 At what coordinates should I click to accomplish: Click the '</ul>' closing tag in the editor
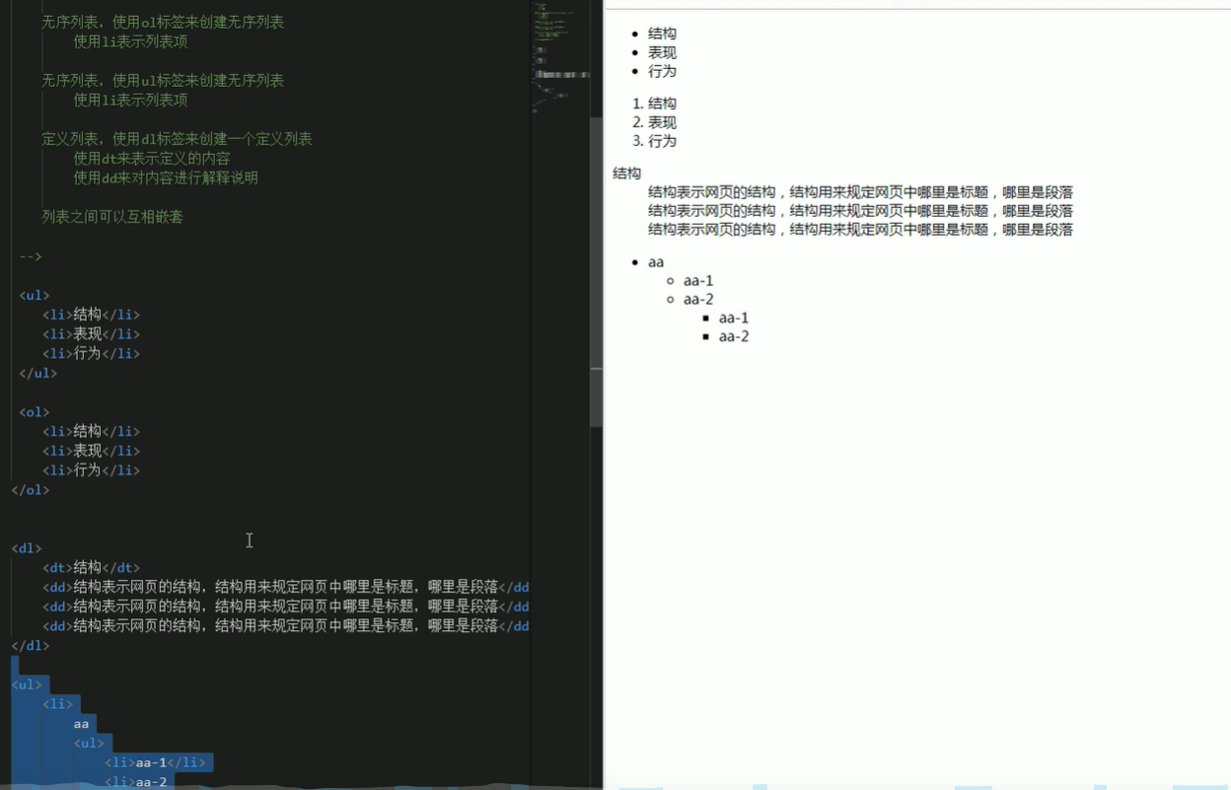click(37, 373)
